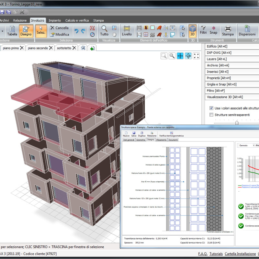Screen dimensions: 259x259
Task: Open the Impianto ribbon tab
Action: (55, 20)
